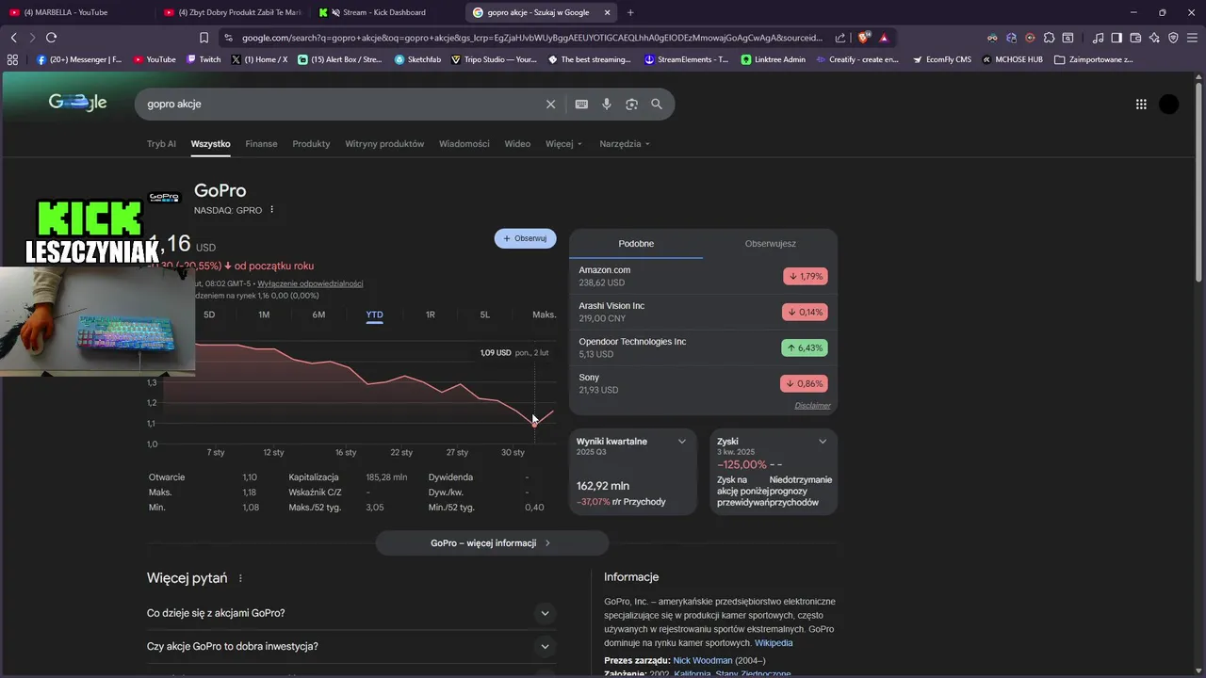Open the extensions puzzle icon
The image size is (1206, 678).
pos(1049,38)
